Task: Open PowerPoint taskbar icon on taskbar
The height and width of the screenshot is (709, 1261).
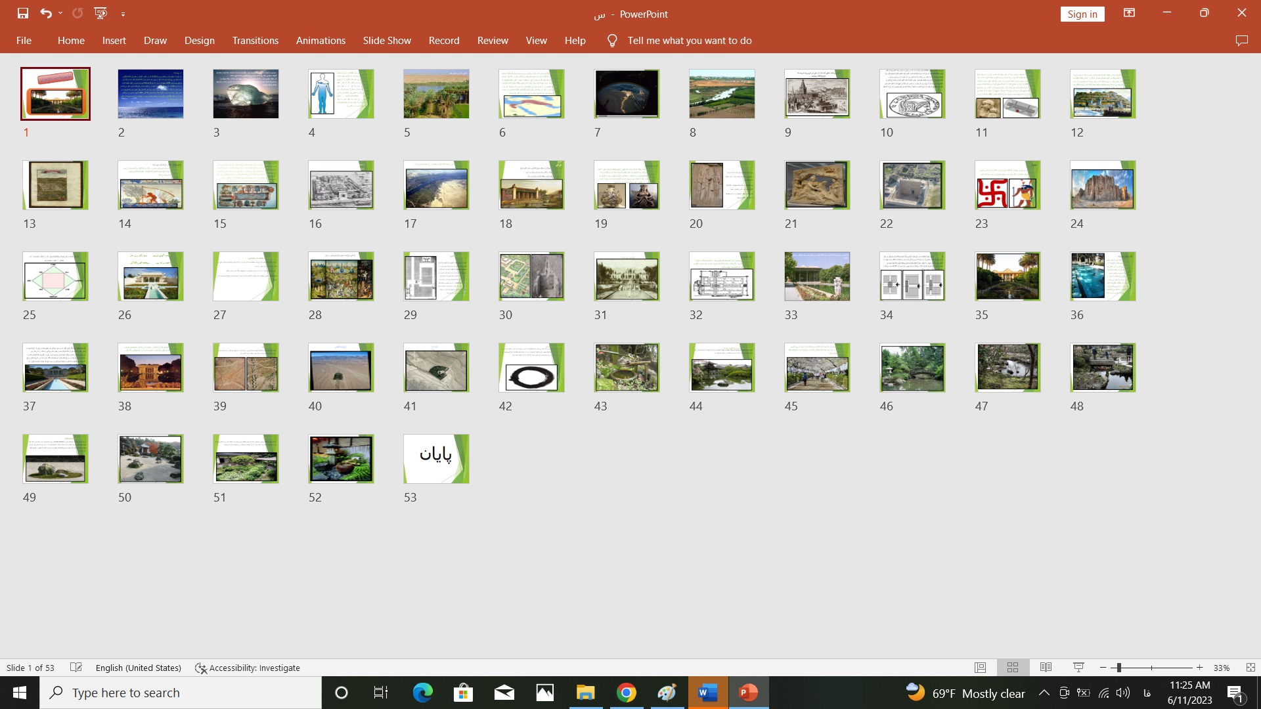Action: click(x=747, y=693)
